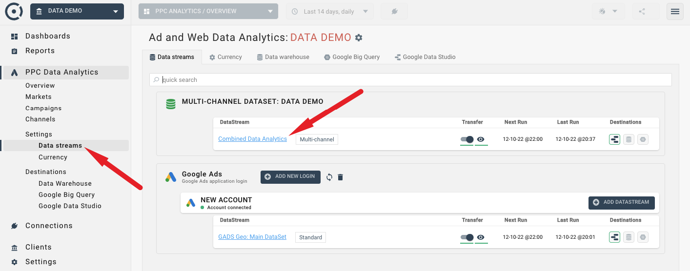Go to Markets in the sidebar
The image size is (690, 271).
tap(39, 97)
